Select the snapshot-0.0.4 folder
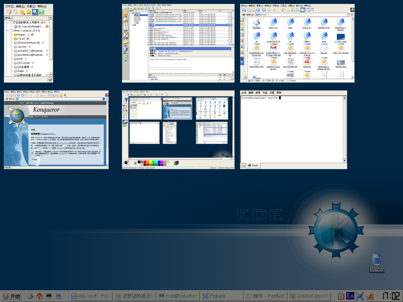This screenshot has height=302, width=403. pyautogui.click(x=273, y=37)
